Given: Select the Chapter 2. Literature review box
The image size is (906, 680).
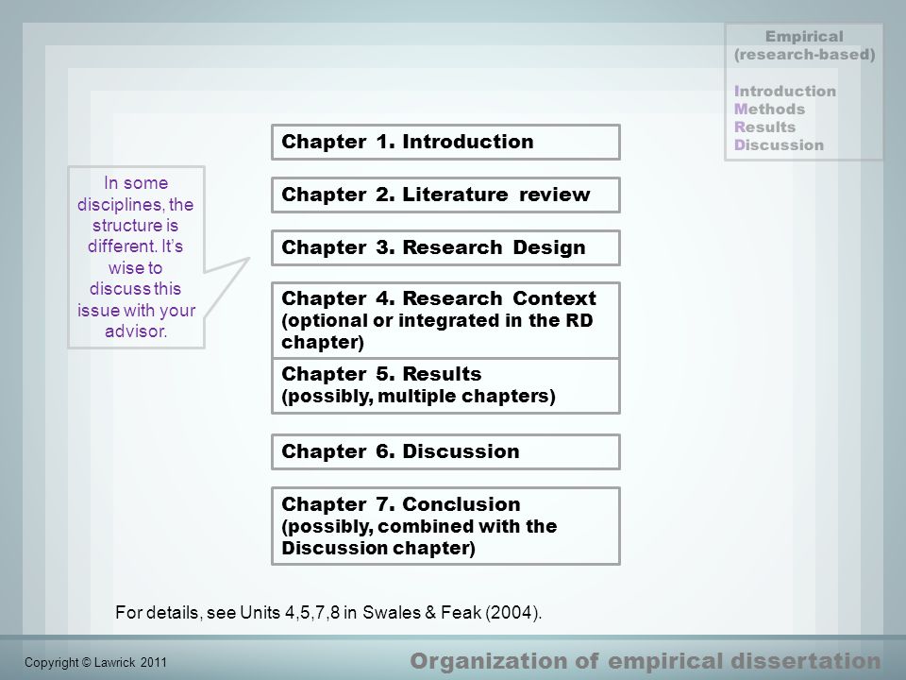Looking at the screenshot, I should pyautogui.click(x=445, y=195).
